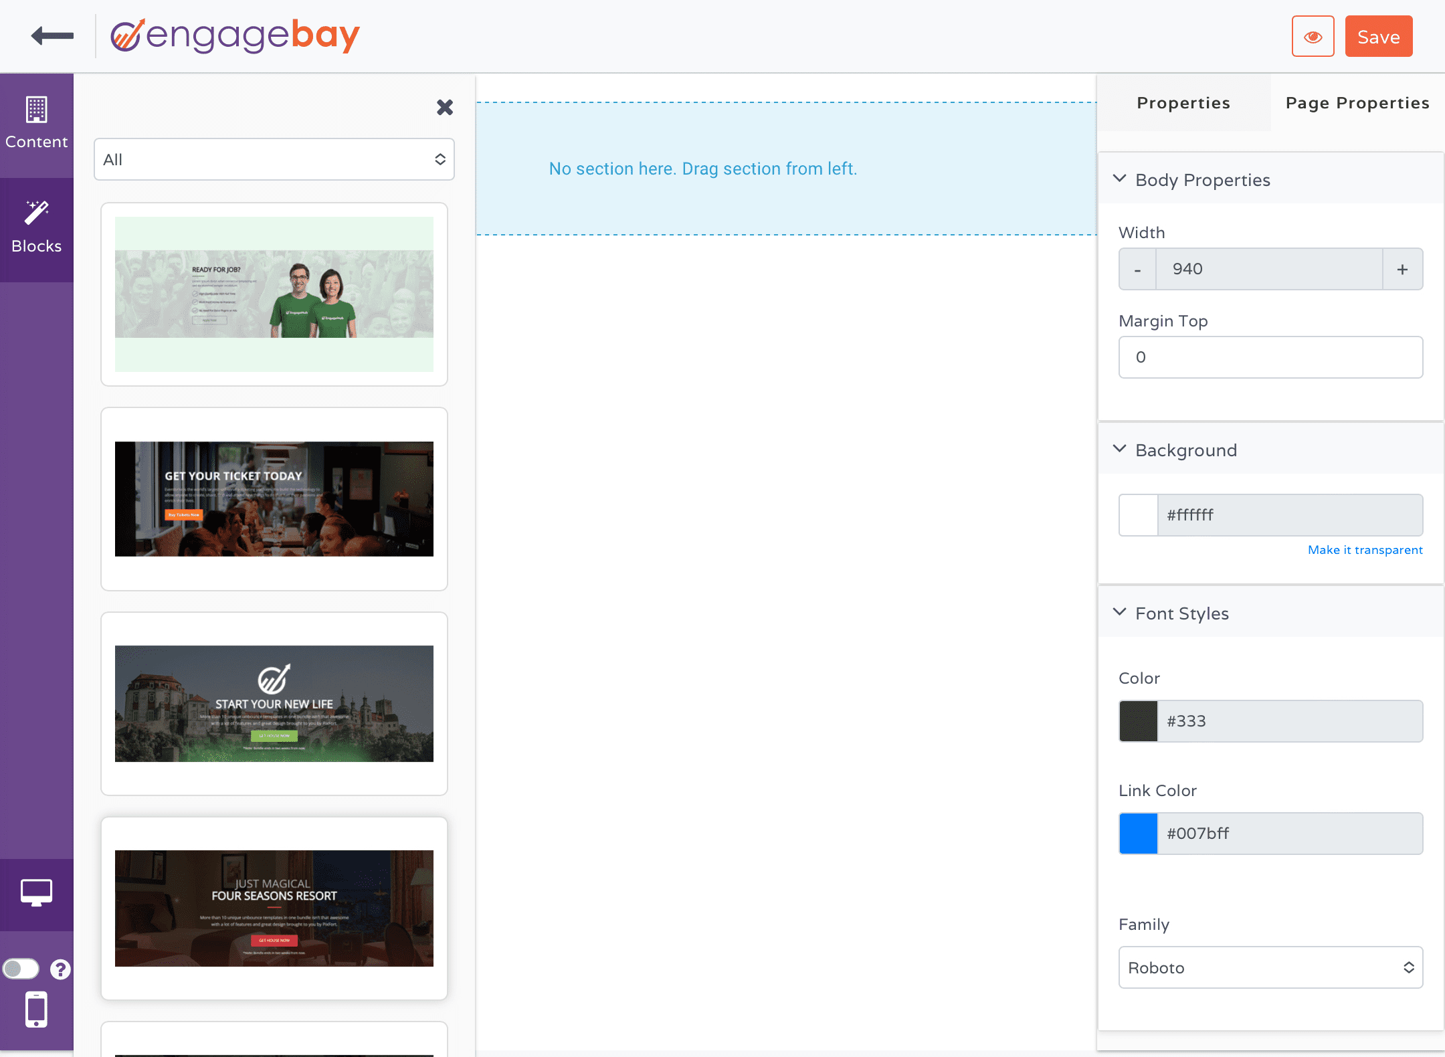Increase Width with the plus stepper
This screenshot has width=1445, height=1057.
[1402, 269]
